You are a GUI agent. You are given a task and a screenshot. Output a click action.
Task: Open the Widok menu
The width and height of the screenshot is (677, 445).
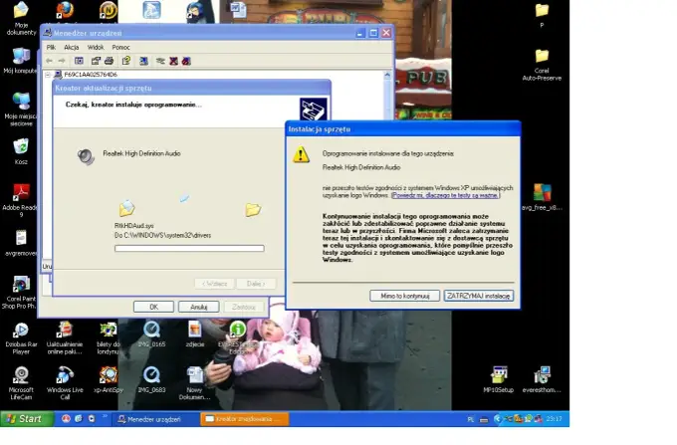96,47
